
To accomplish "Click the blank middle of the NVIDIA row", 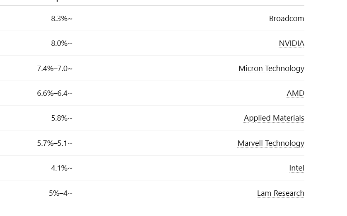I will click(x=174, y=43).
